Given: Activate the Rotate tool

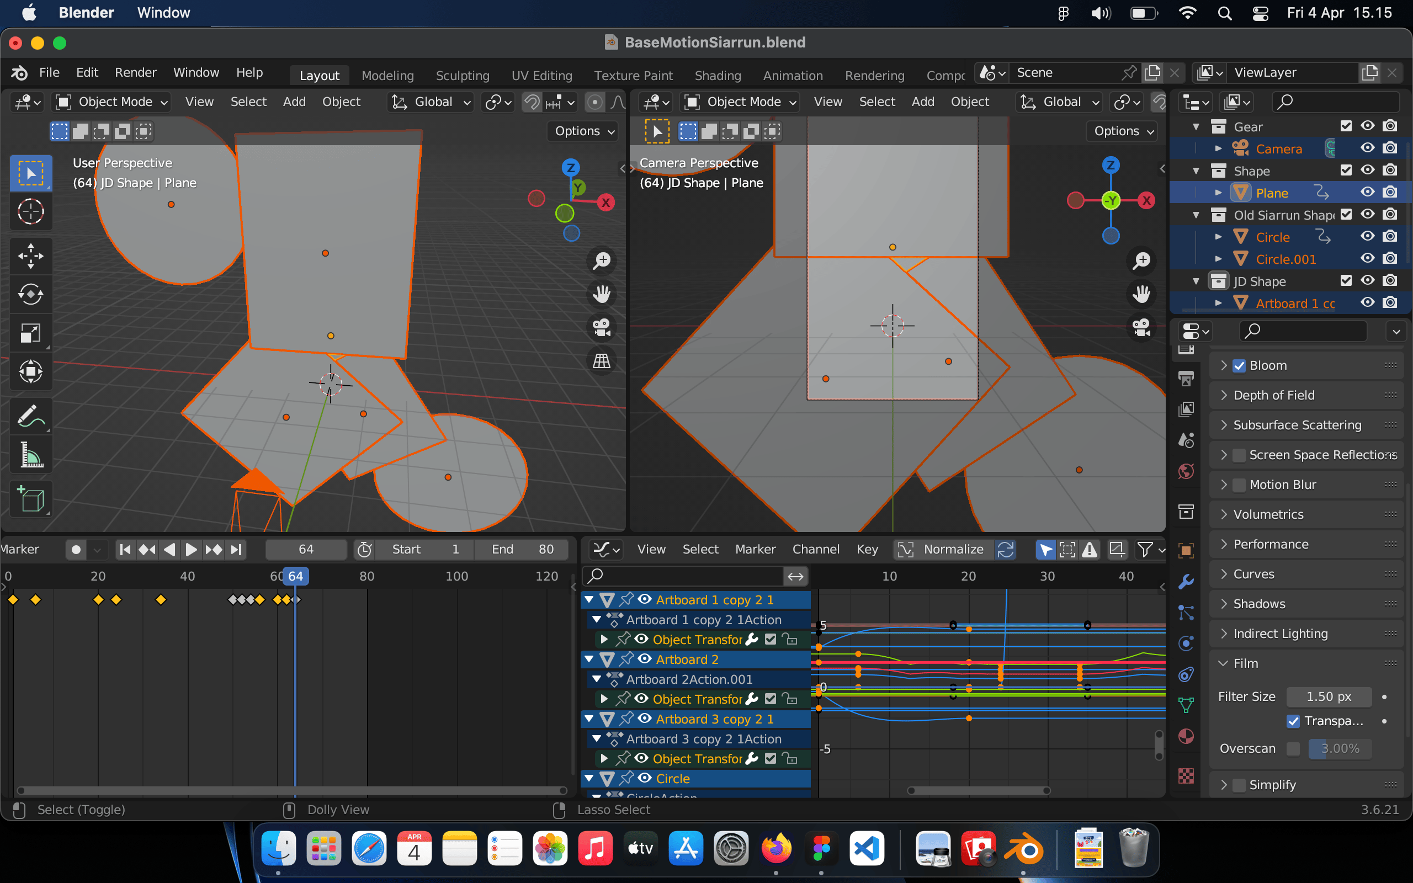Looking at the screenshot, I should (30, 294).
